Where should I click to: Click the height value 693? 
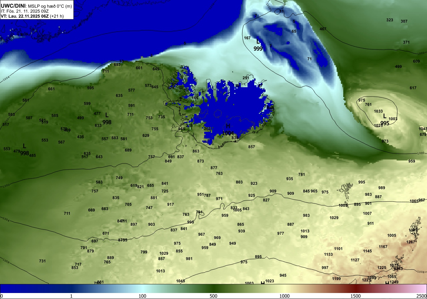[117, 65]
